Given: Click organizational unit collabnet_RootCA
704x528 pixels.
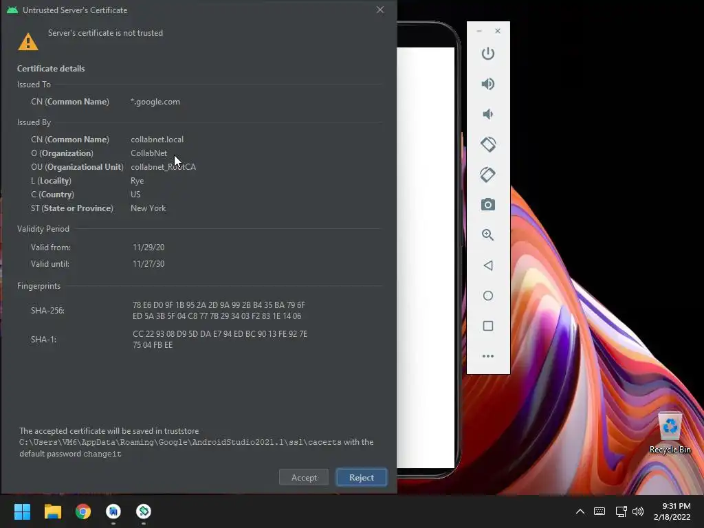Looking at the screenshot, I should coord(164,167).
